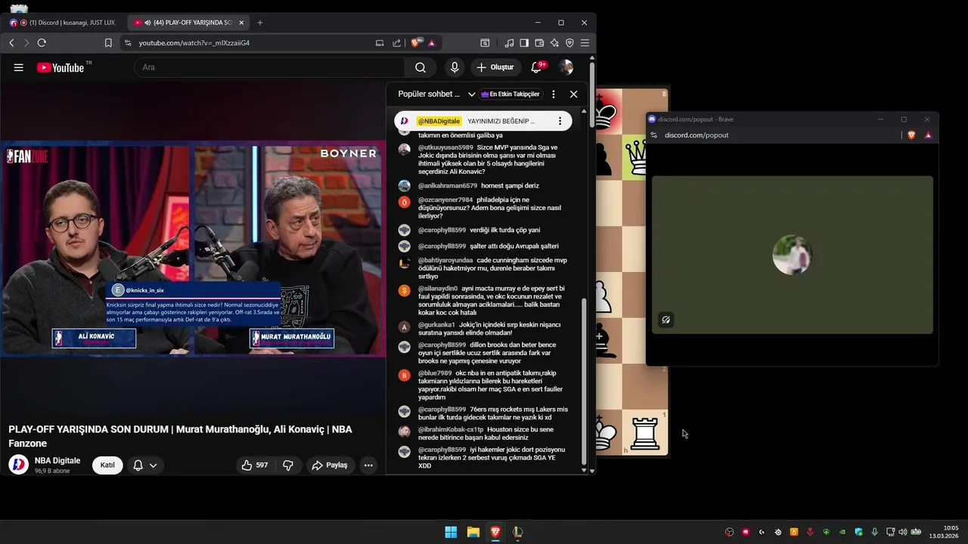Open a new browser tab
The width and height of the screenshot is (968, 544).
(260, 23)
